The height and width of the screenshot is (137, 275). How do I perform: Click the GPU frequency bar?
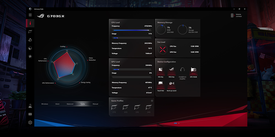pos(132,69)
